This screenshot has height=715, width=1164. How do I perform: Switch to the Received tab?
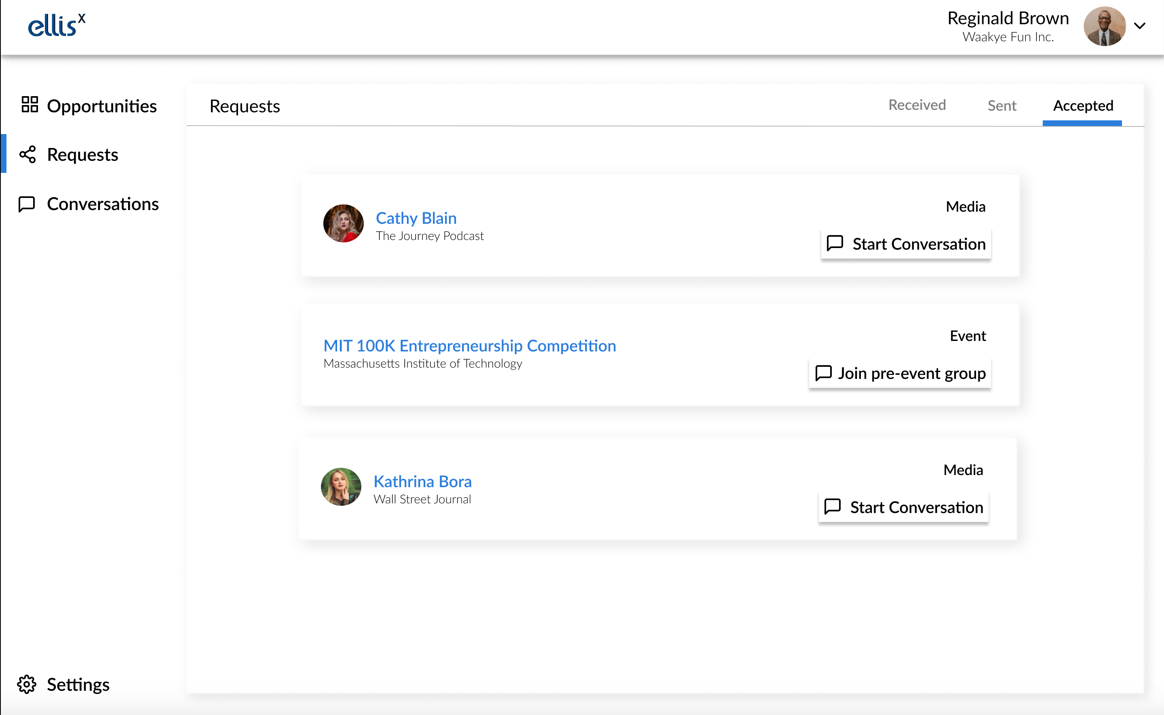(917, 105)
